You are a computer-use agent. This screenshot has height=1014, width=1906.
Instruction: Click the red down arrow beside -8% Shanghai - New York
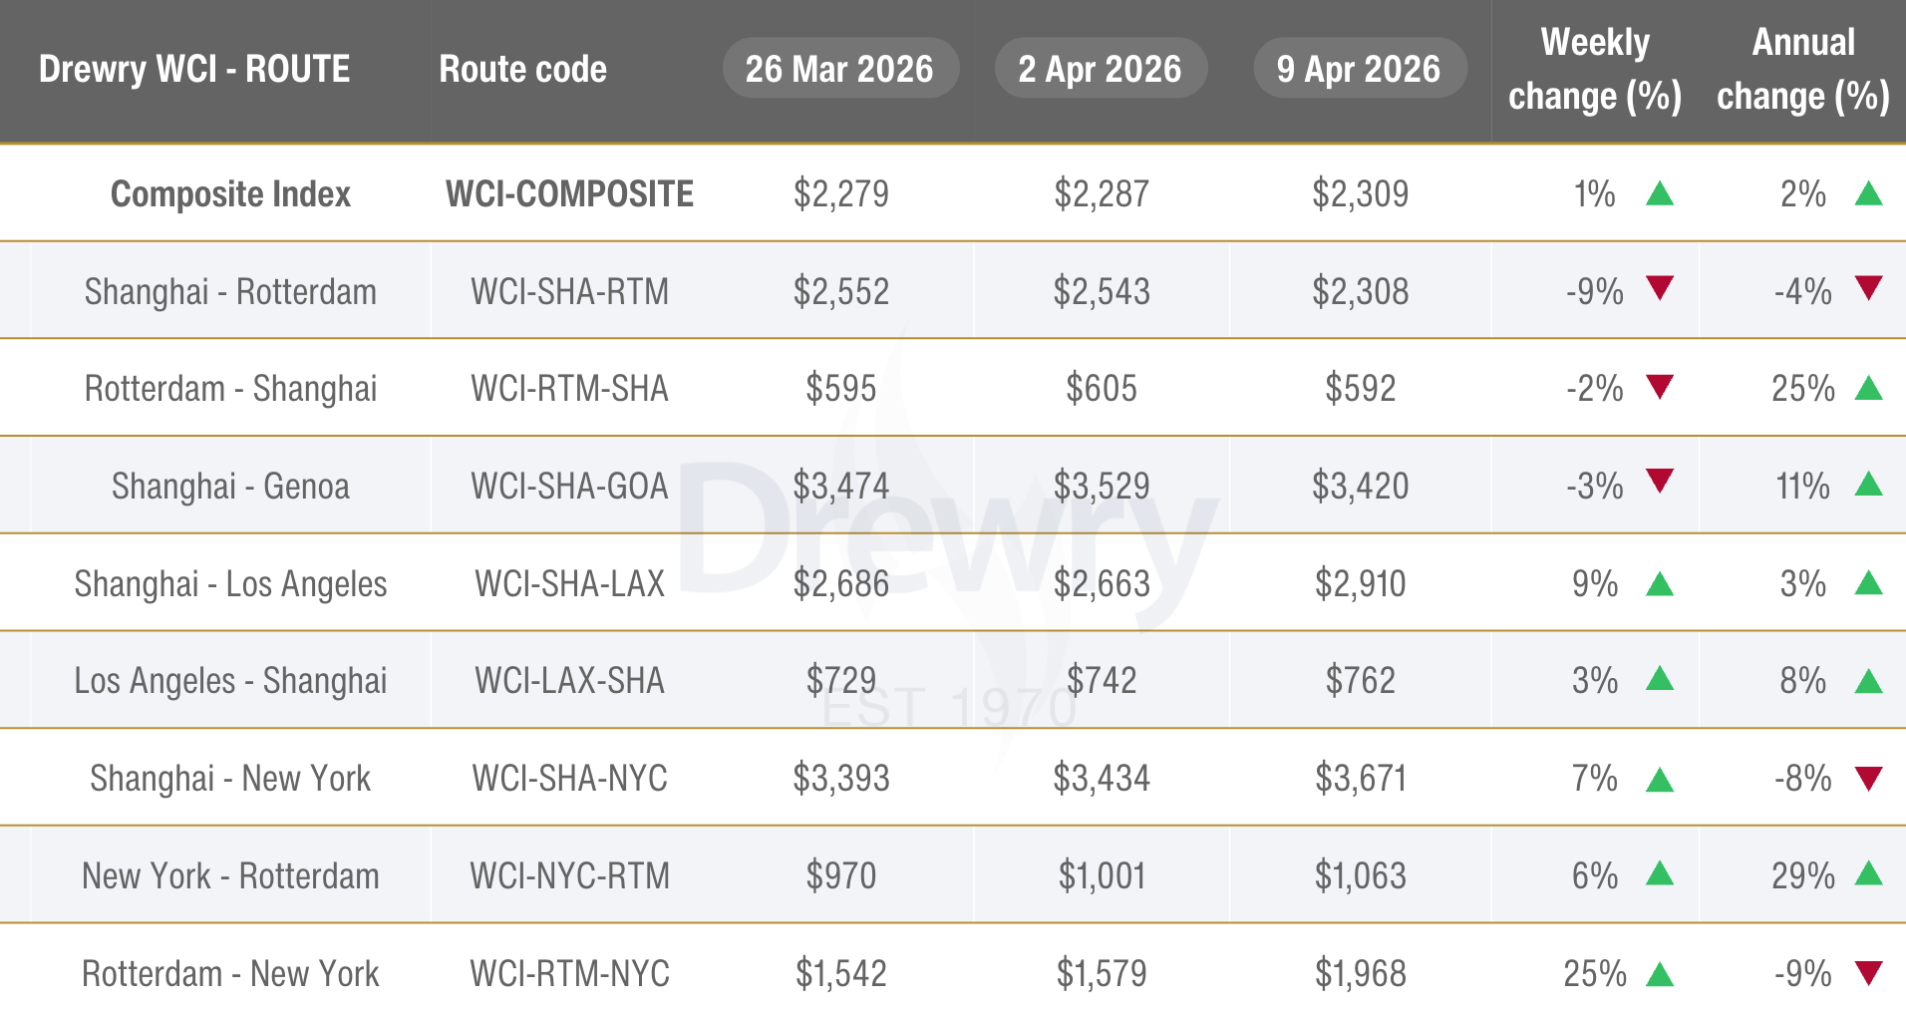pyautogui.click(x=1869, y=779)
